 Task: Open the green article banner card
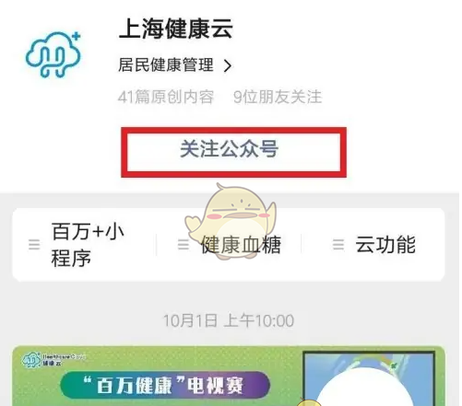(x=229, y=376)
